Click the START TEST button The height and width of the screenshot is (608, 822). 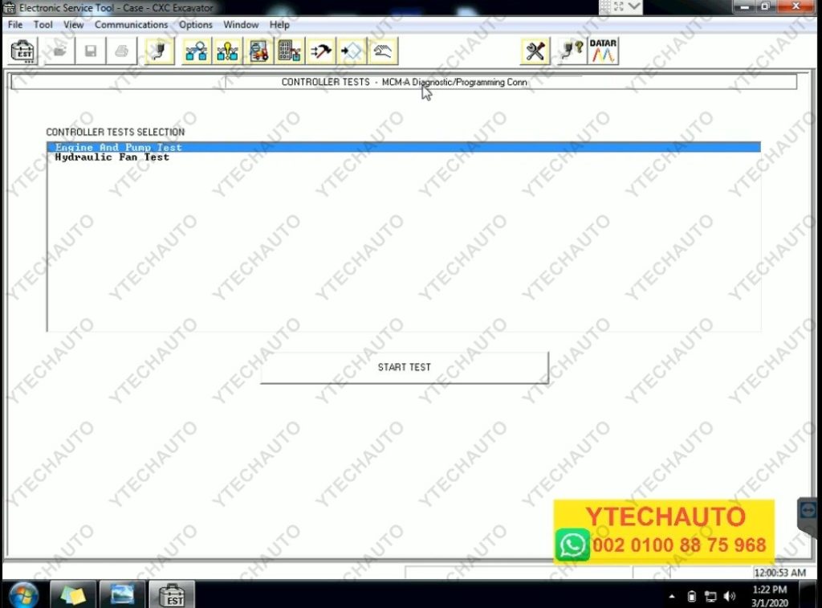(405, 367)
